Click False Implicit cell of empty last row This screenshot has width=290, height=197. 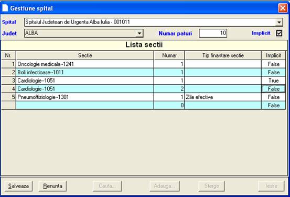click(274, 106)
